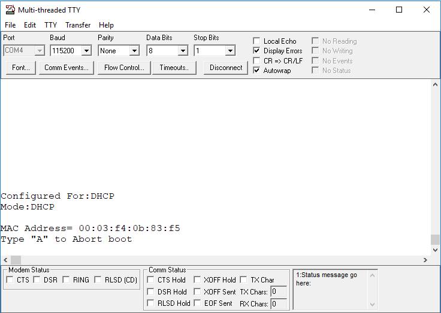Disable the Display Errors checkbox

point(257,51)
